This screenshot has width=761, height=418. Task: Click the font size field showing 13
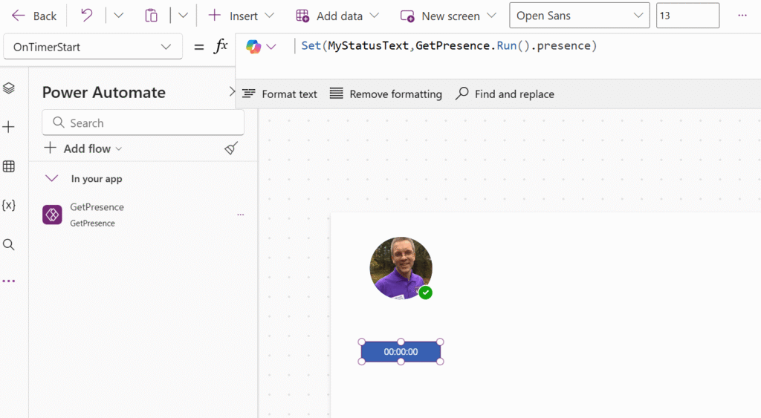(687, 16)
